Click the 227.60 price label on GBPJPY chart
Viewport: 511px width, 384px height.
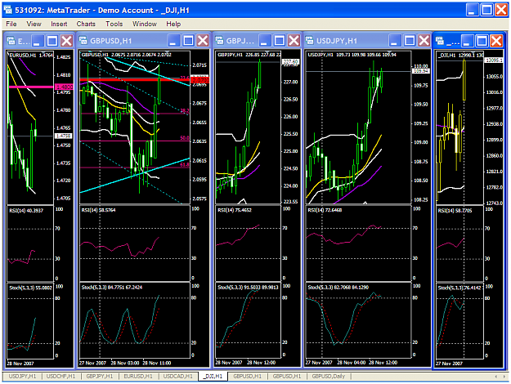click(x=290, y=61)
